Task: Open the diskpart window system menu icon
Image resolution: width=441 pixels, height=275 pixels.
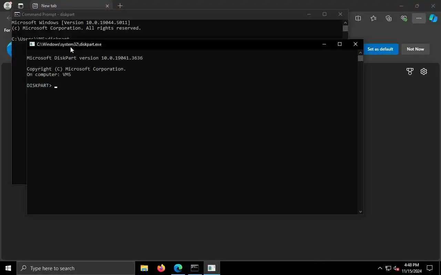Action: (x=32, y=44)
